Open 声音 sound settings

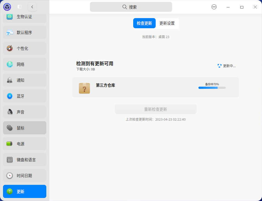[x=10, y=112]
